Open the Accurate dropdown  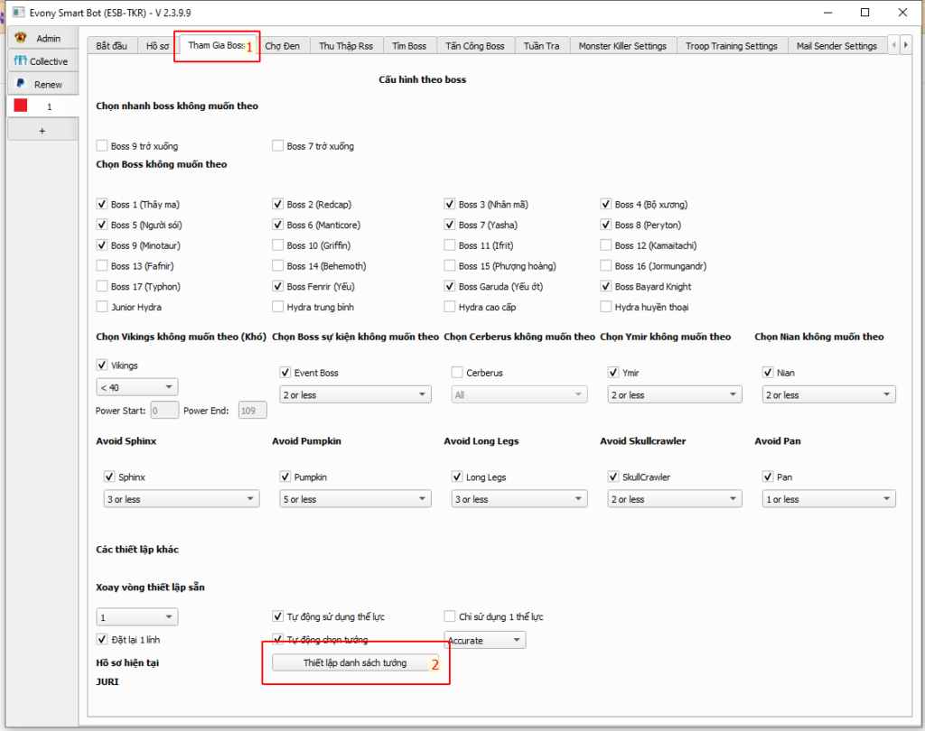point(485,641)
